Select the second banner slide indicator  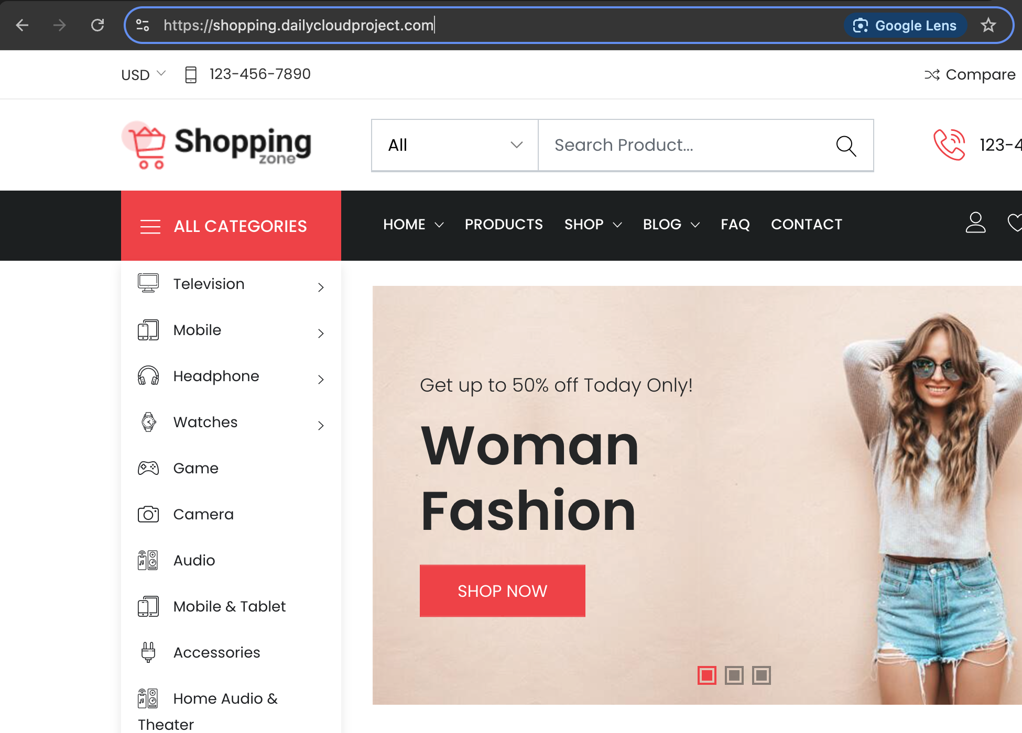click(x=734, y=675)
